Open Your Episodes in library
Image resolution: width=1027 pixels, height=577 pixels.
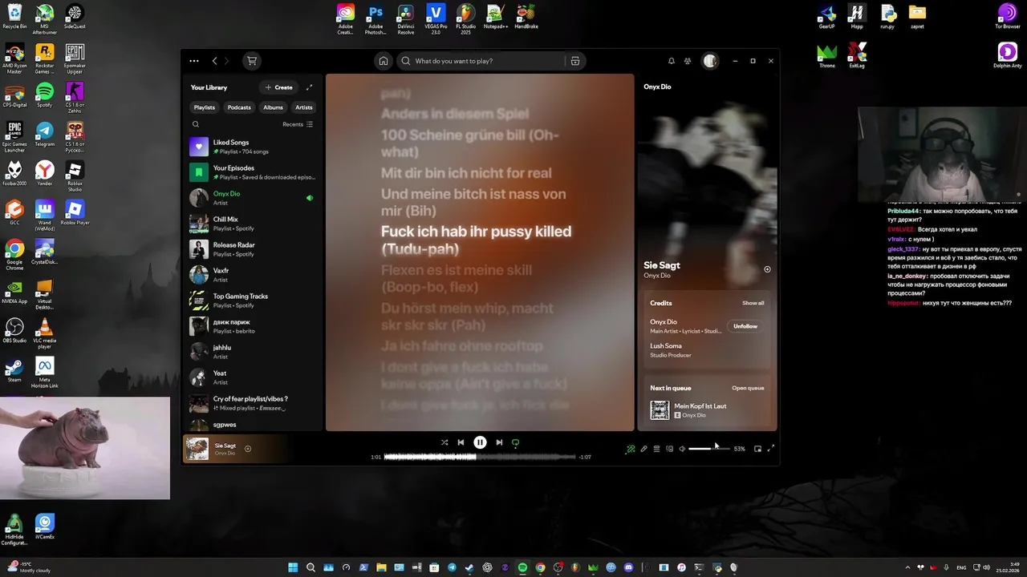tap(251, 172)
